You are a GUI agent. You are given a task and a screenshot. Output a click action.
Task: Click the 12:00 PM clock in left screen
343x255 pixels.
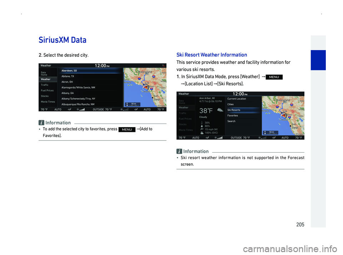[x=102, y=66]
